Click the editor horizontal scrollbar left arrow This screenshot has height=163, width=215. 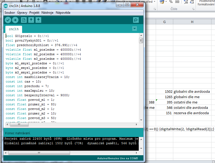pyautogui.click(x=7, y=124)
